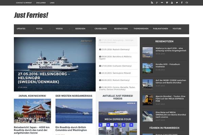This screenshot has width=203, height=135.
Task: Open the Seereisen menu item
Action: point(80,29)
